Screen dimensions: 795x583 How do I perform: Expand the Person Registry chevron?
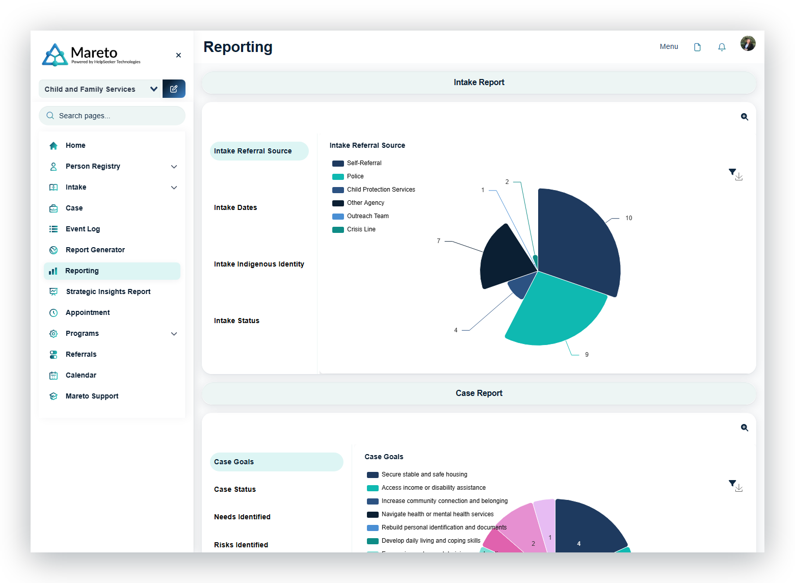(174, 167)
